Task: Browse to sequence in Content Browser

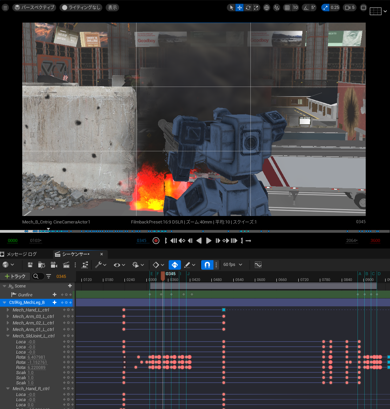Action: click(x=41, y=265)
